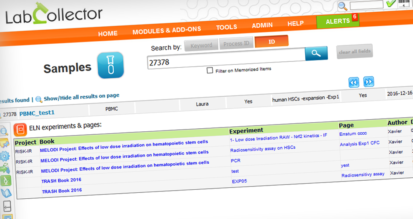Click the freezer storage icon in the sidebar
The height and width of the screenshot is (219, 413).
coord(7,206)
